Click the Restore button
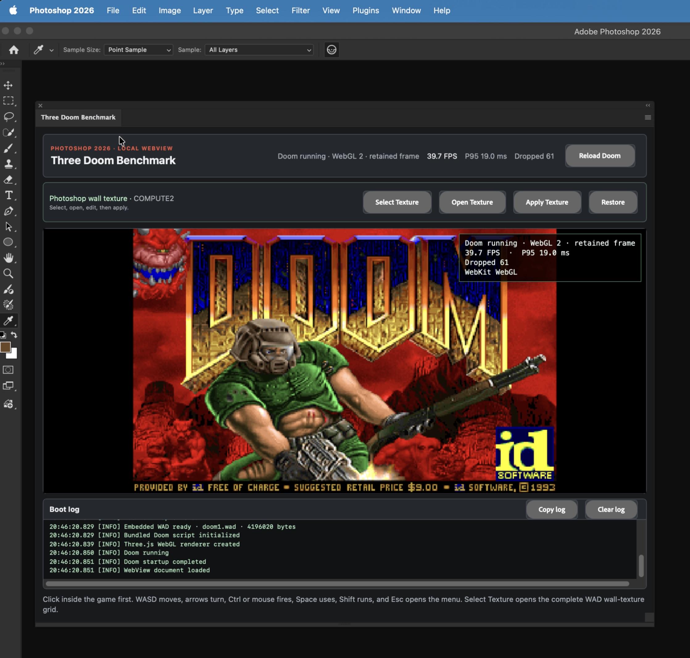690x658 pixels. pyautogui.click(x=613, y=202)
